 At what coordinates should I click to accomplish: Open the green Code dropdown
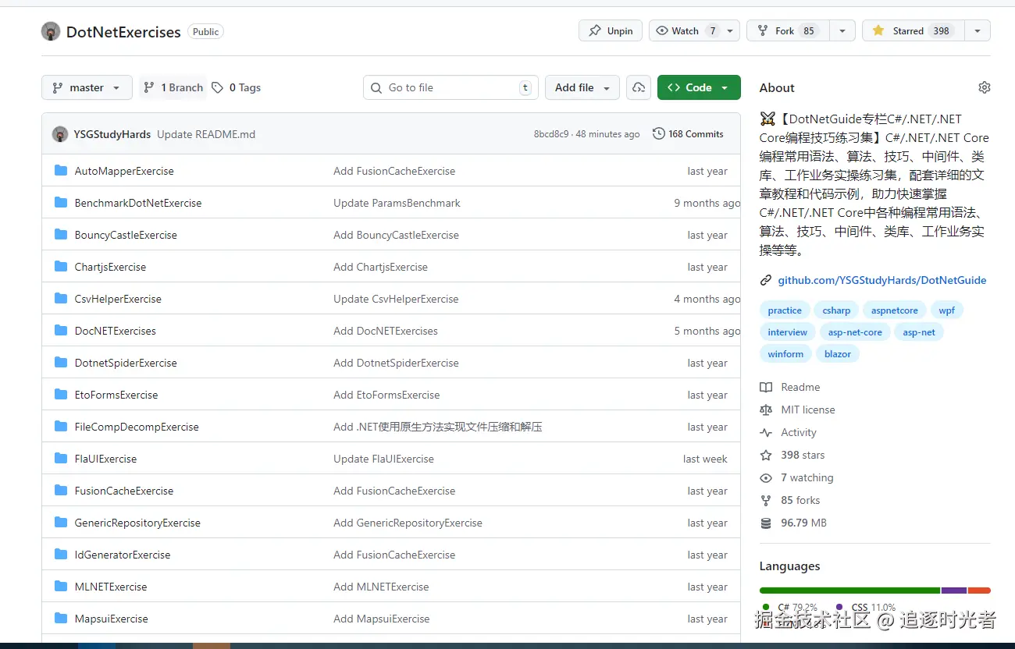tap(698, 87)
